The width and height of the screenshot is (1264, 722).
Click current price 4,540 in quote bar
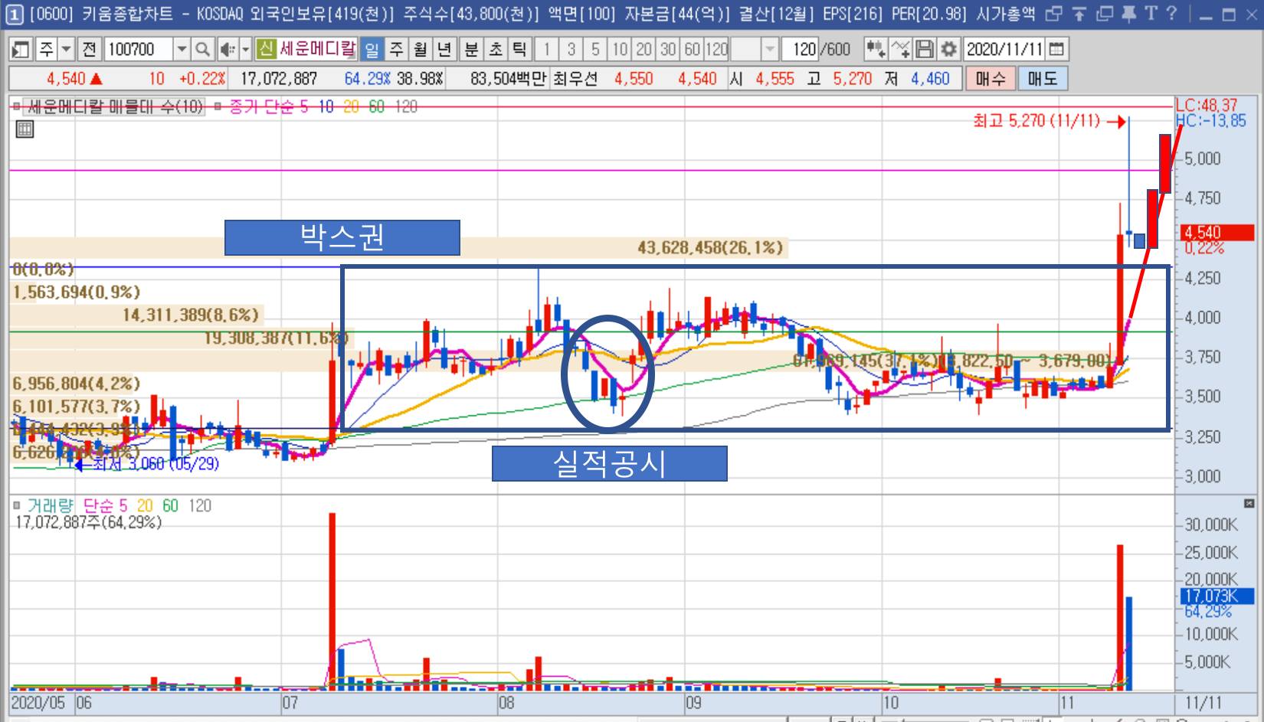pos(66,79)
